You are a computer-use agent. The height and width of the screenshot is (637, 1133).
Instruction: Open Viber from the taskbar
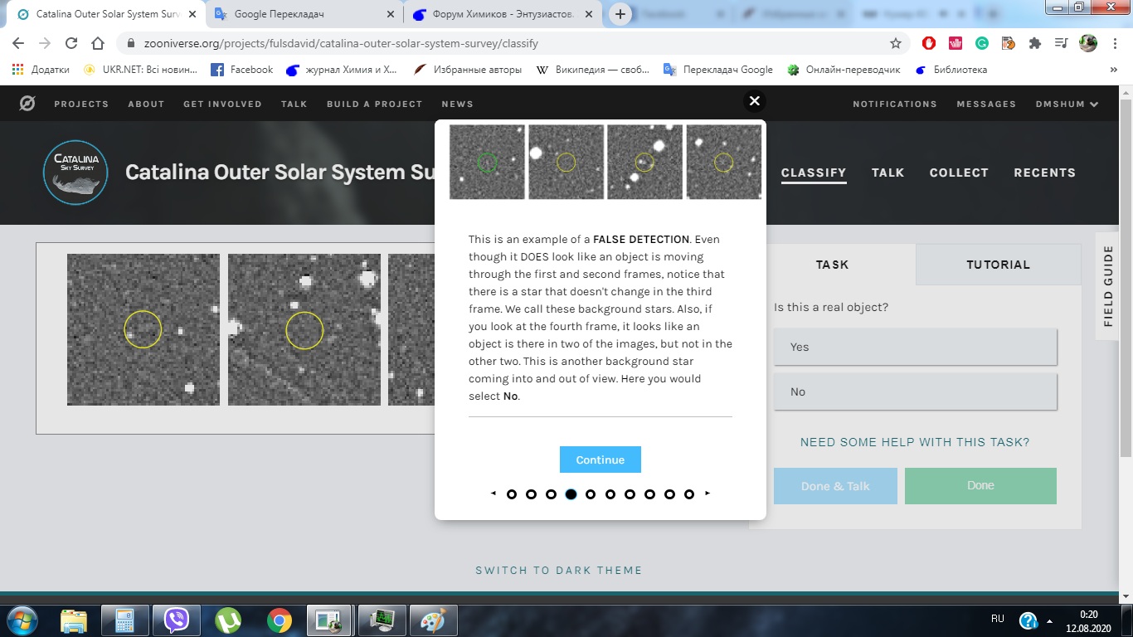pos(176,620)
